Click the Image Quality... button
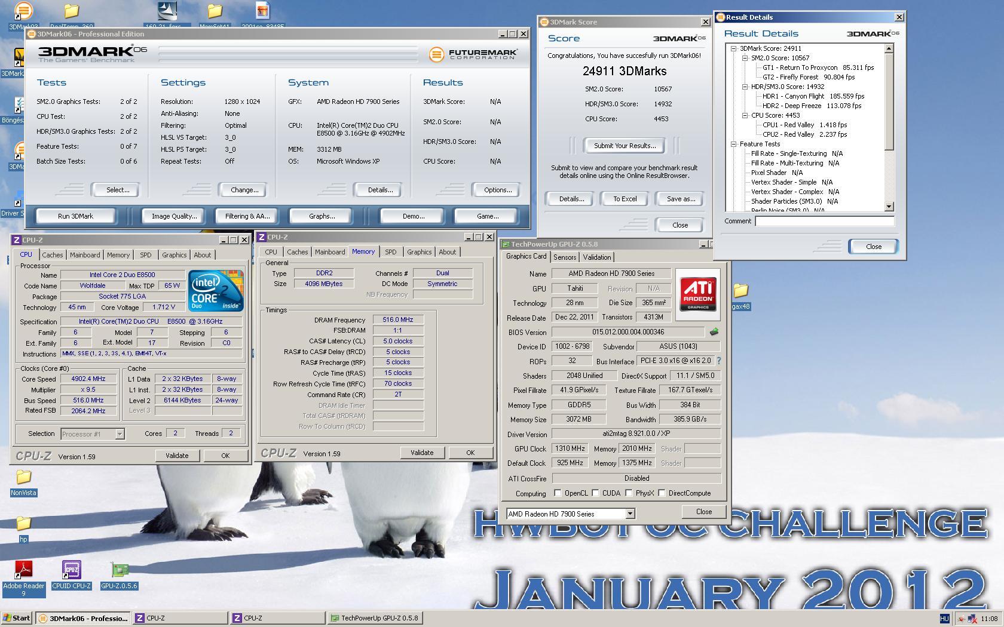Image resolution: width=1004 pixels, height=627 pixels. pos(174,216)
